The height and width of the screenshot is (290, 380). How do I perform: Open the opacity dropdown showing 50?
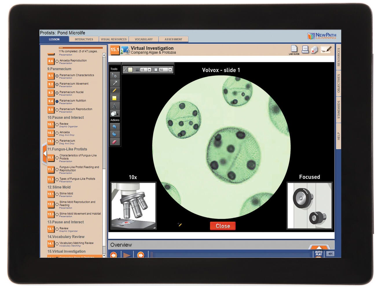tap(170, 70)
